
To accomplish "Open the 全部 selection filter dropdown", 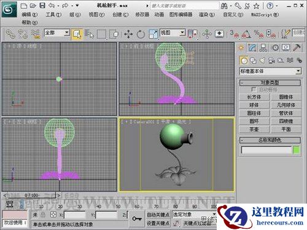I will click(x=57, y=33).
